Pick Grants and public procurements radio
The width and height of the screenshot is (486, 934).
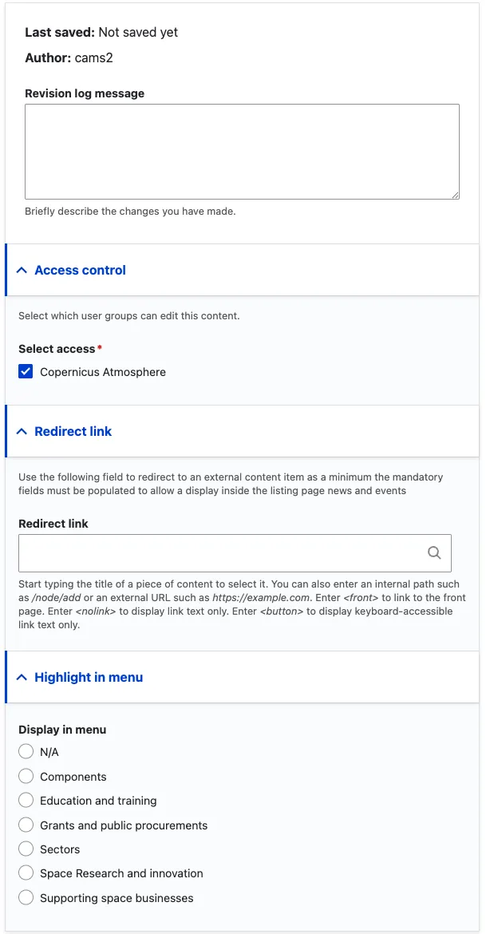coord(26,825)
